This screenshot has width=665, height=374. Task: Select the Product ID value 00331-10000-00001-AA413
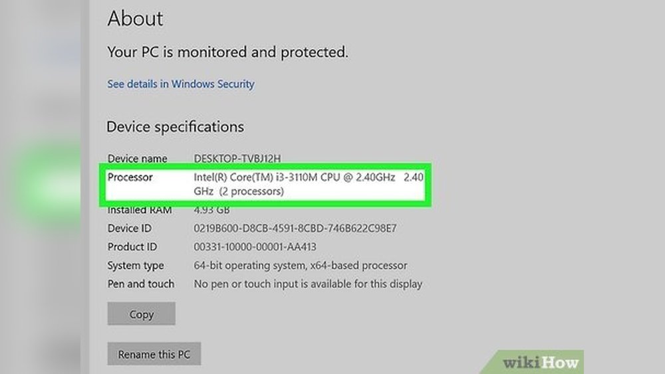coord(255,247)
